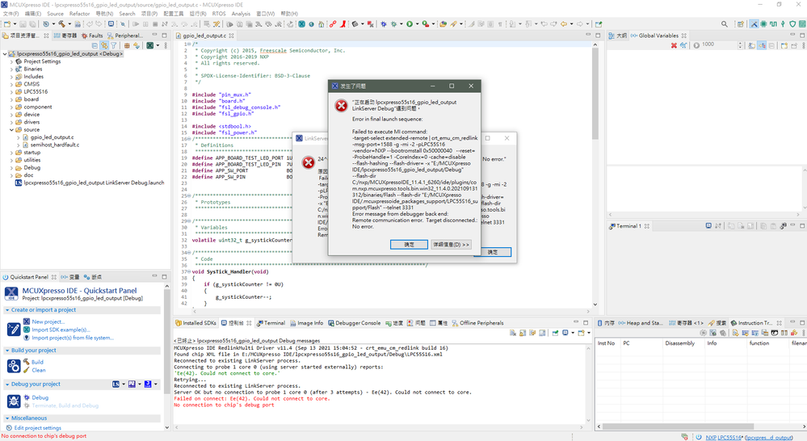Viewport: 807px width, 441px height.
Task: Open the Refactor menu
Action: [79, 14]
